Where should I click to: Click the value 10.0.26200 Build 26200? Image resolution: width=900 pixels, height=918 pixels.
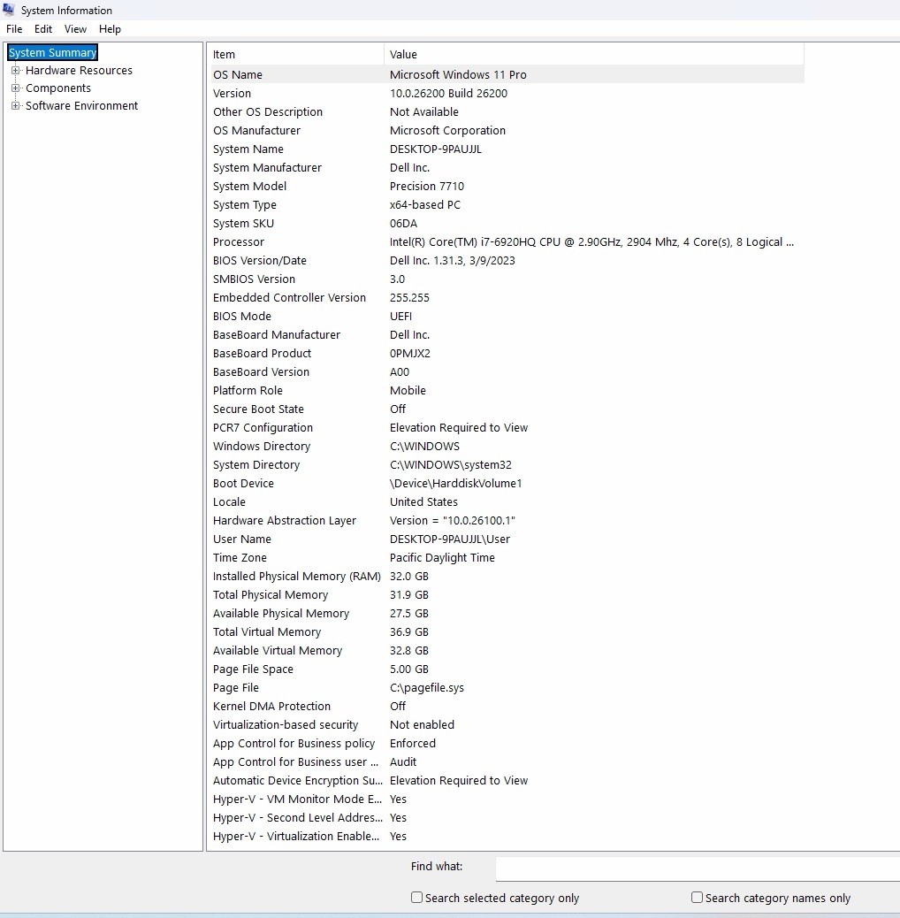449,93
